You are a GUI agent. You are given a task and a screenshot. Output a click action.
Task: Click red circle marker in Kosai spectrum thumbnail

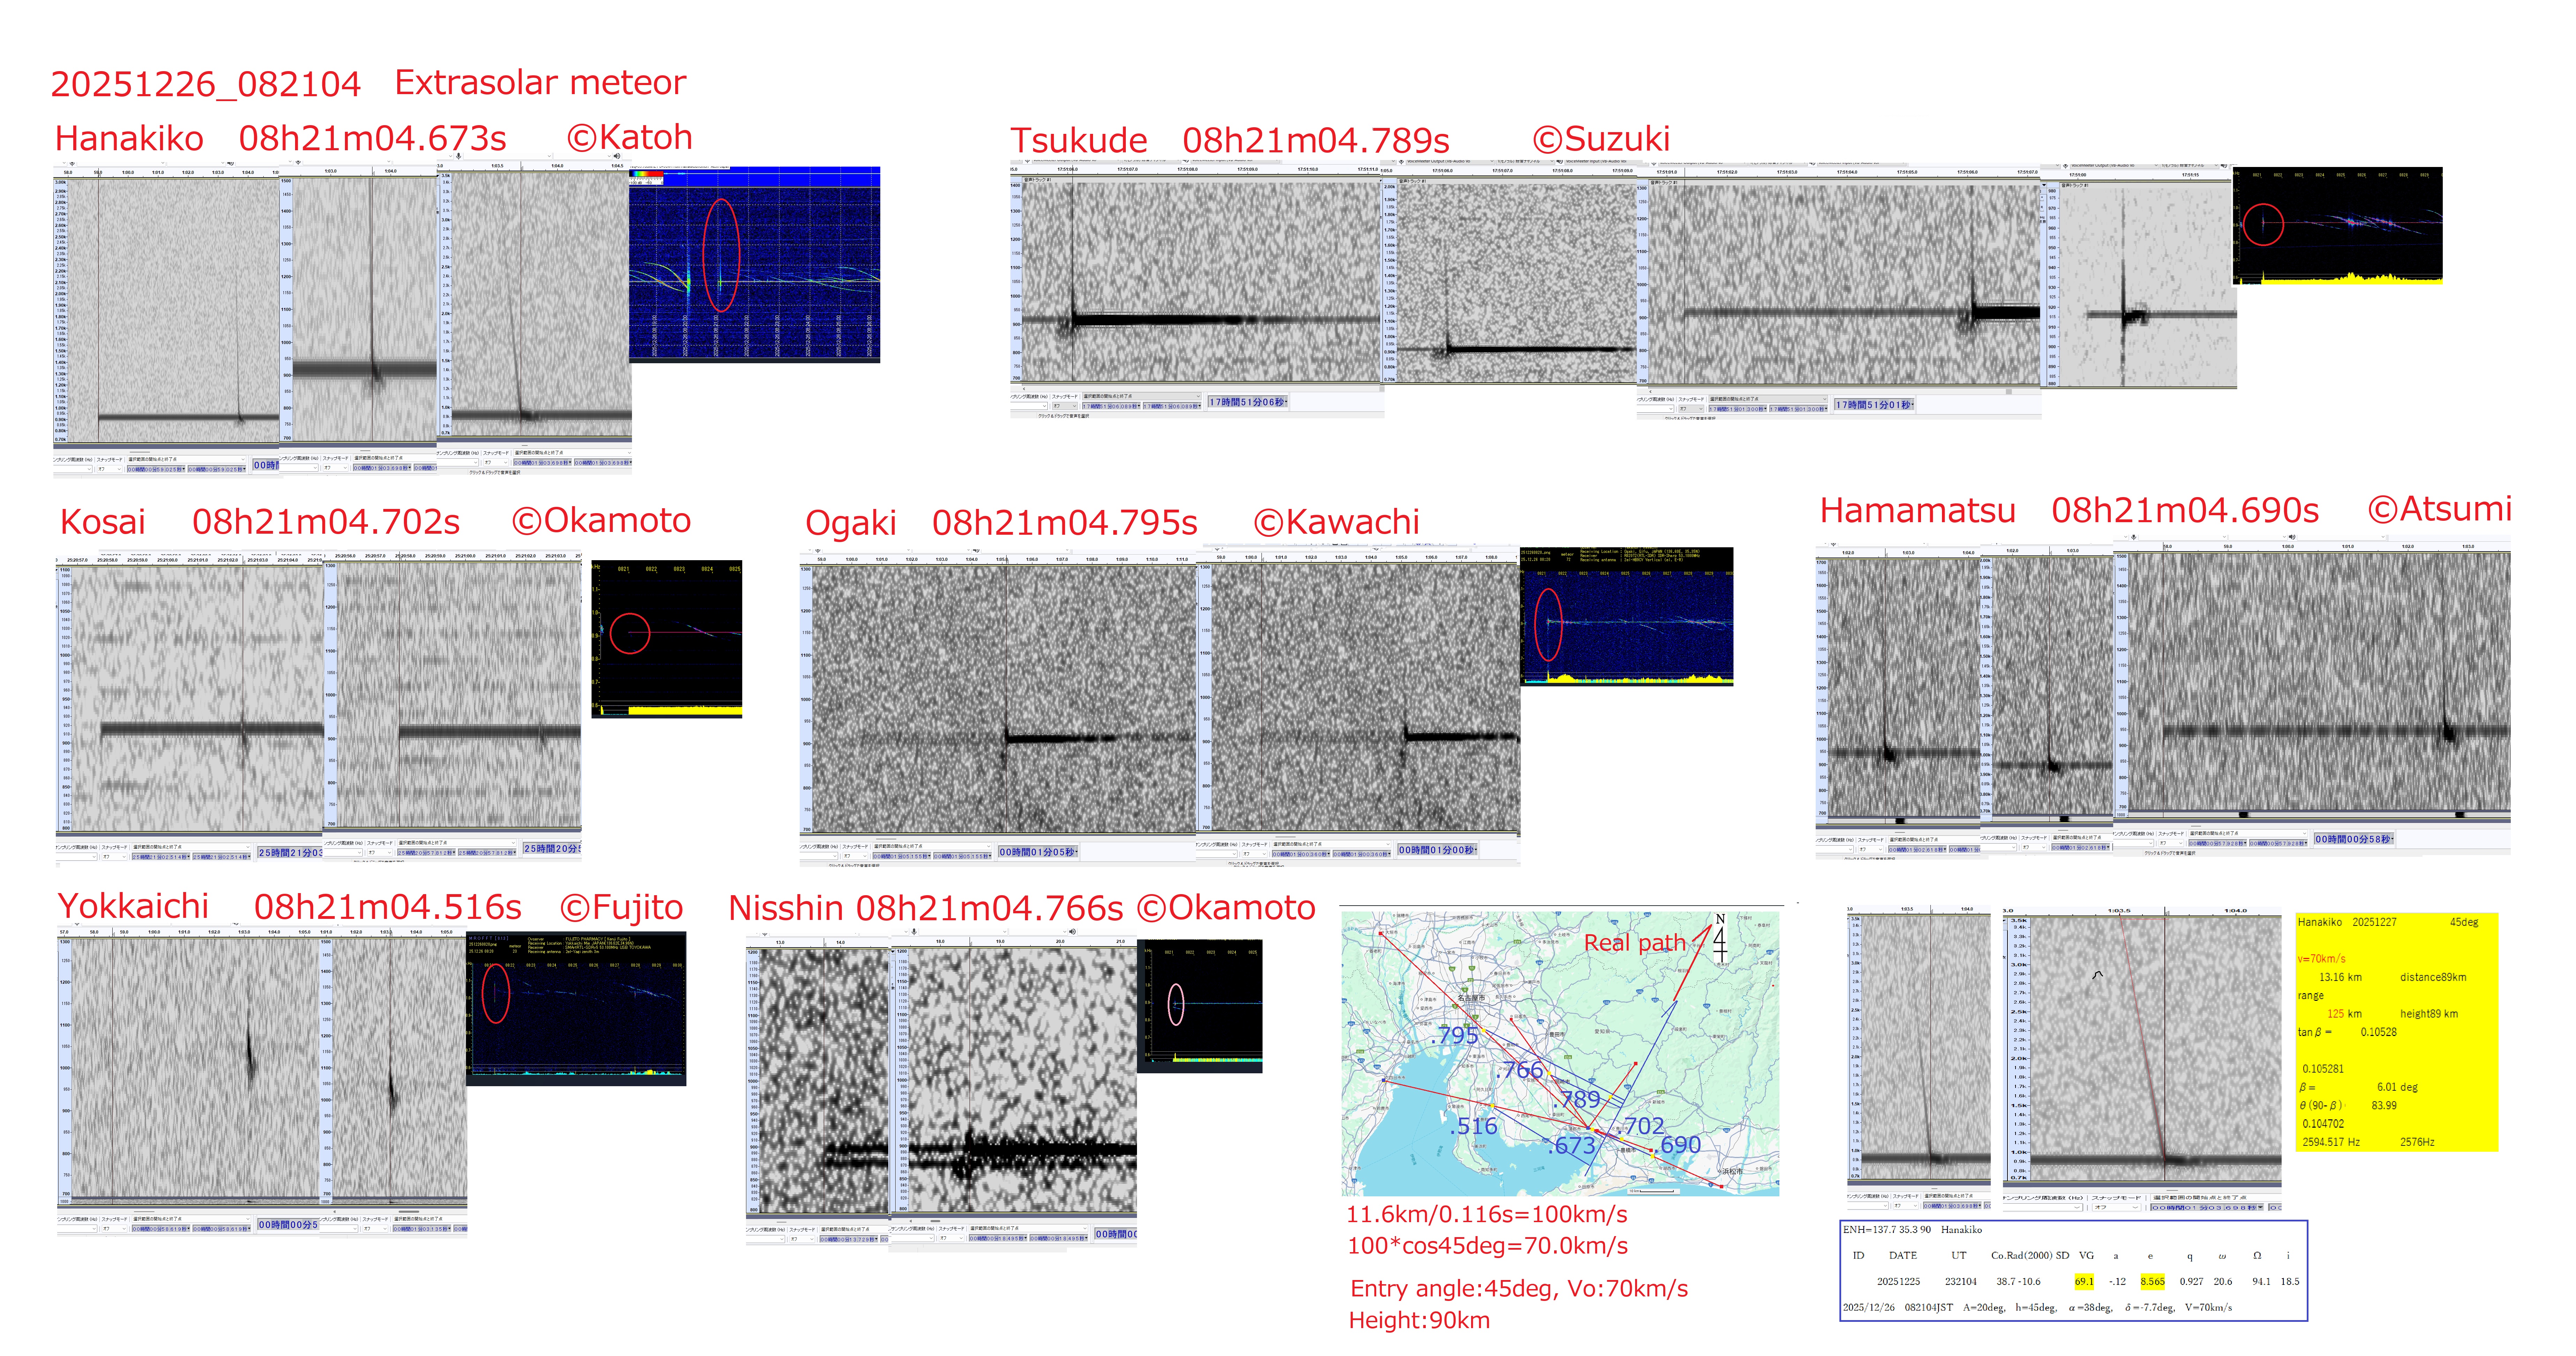[630, 633]
